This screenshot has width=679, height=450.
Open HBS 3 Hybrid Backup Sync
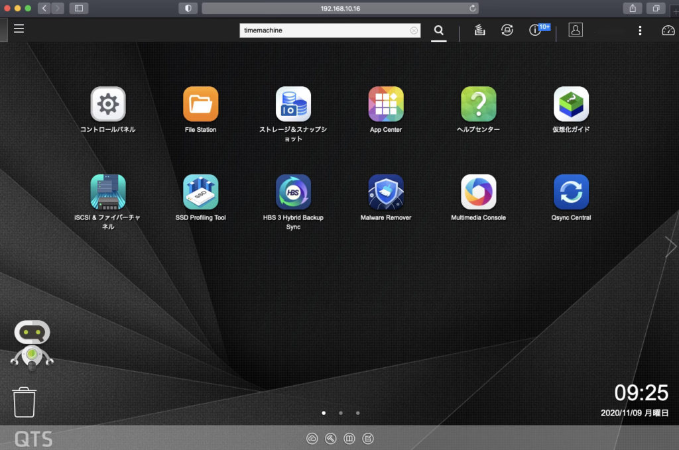pyautogui.click(x=293, y=192)
